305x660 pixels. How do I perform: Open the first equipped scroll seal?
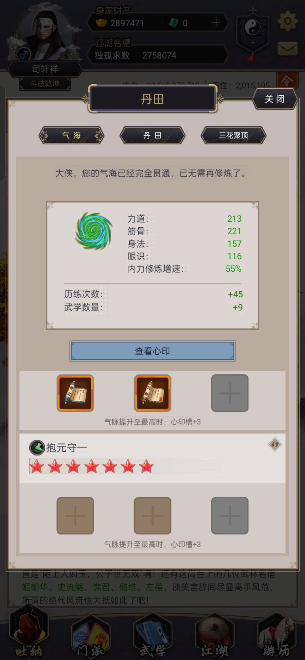[x=75, y=393]
